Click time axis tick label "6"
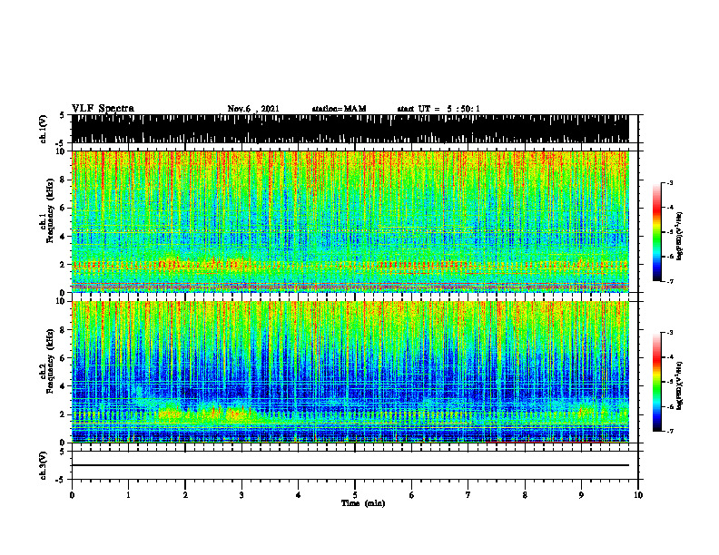Viewport: 719px width, 555px height. (x=412, y=495)
